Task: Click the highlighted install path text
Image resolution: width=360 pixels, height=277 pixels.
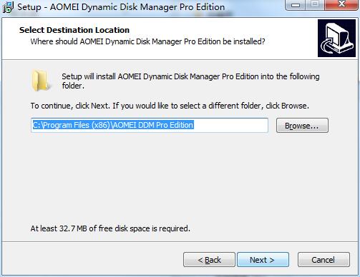Action: [113, 125]
